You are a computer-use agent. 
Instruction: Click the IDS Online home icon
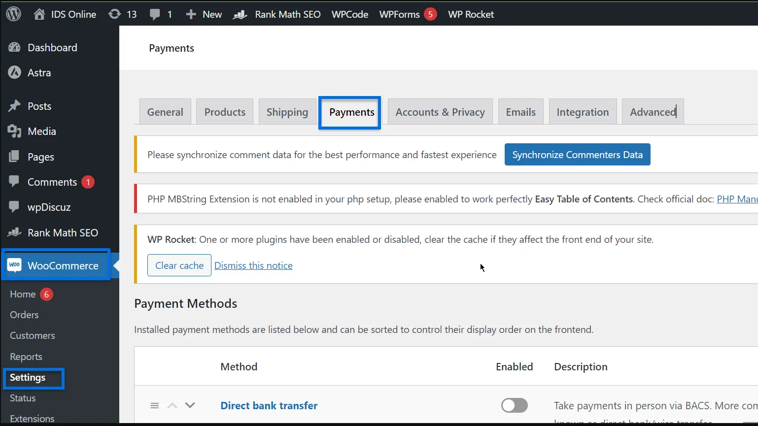tap(39, 14)
